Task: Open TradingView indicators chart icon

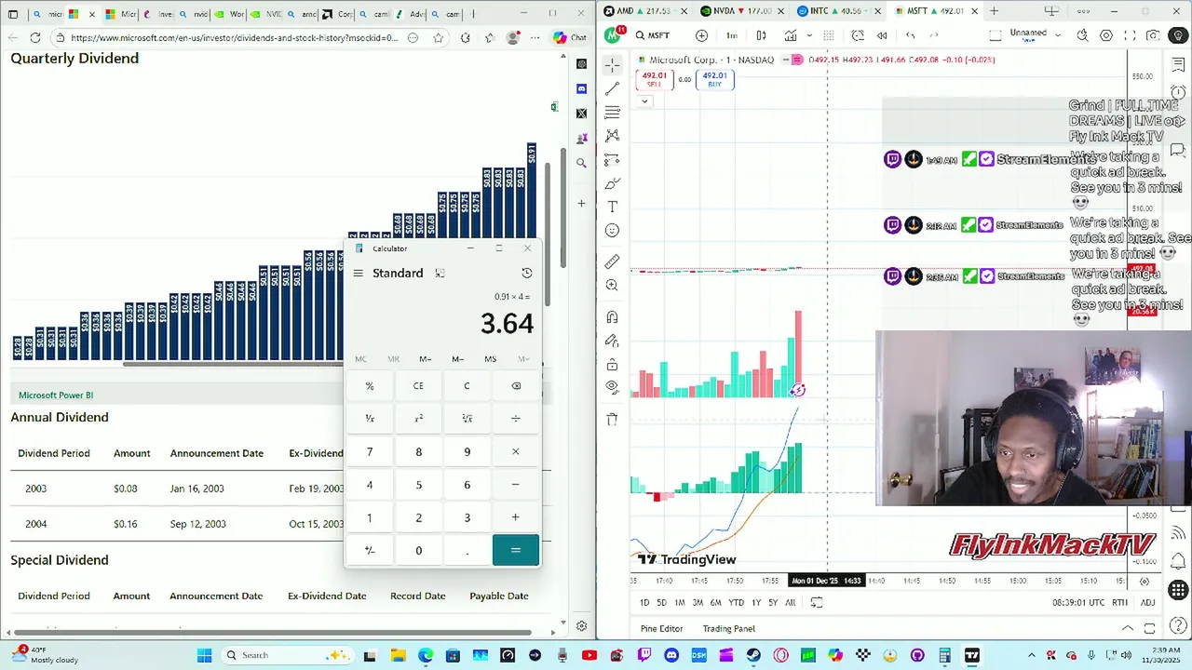Action: 791,35
